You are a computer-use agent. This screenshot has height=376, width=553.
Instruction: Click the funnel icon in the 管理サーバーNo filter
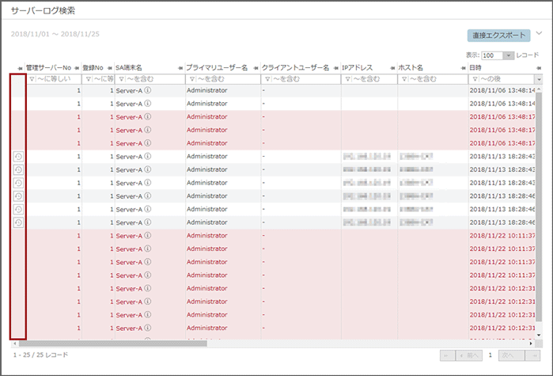(x=32, y=79)
